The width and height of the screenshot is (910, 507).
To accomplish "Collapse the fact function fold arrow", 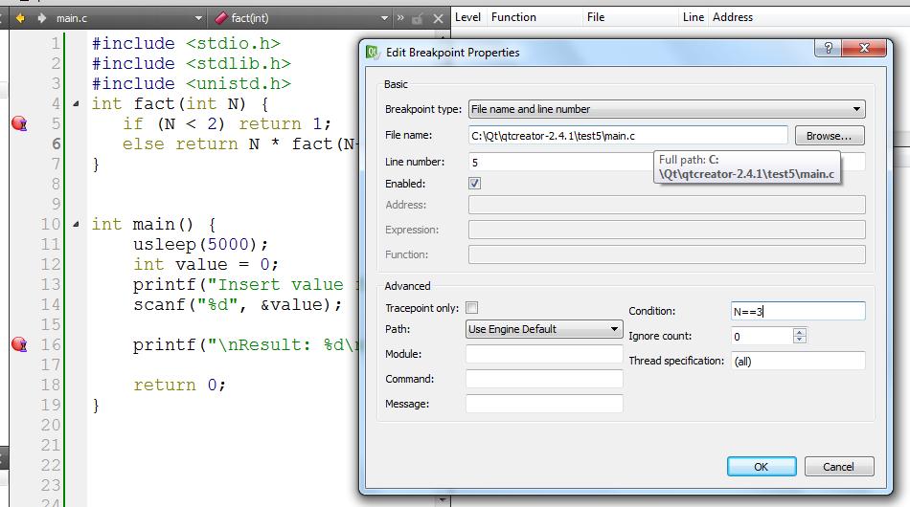I will (76, 104).
